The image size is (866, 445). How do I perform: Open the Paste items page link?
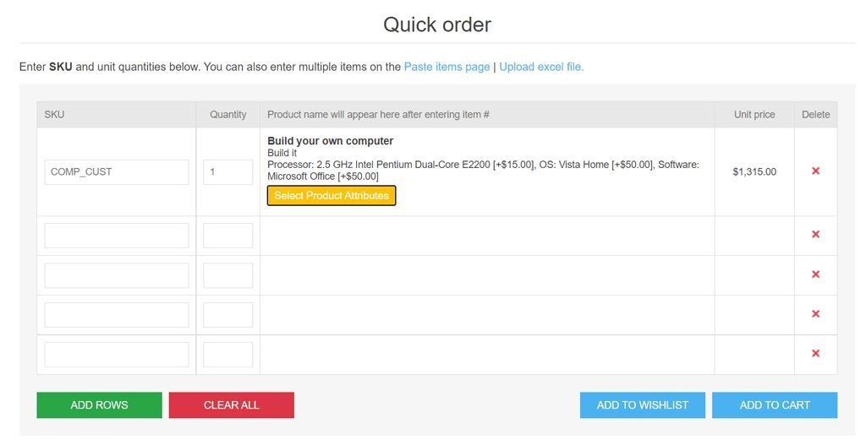447,67
